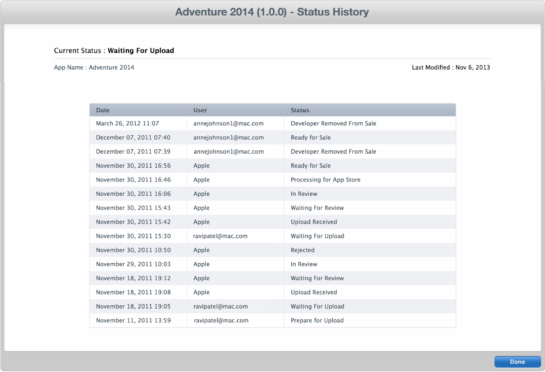Sort the table by the User column
545x372 pixels.
coord(200,110)
